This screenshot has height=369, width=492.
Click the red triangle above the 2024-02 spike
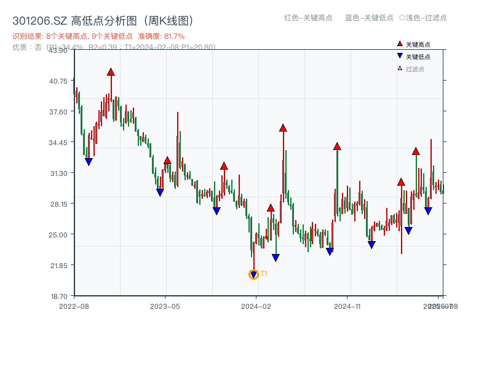tap(283, 129)
